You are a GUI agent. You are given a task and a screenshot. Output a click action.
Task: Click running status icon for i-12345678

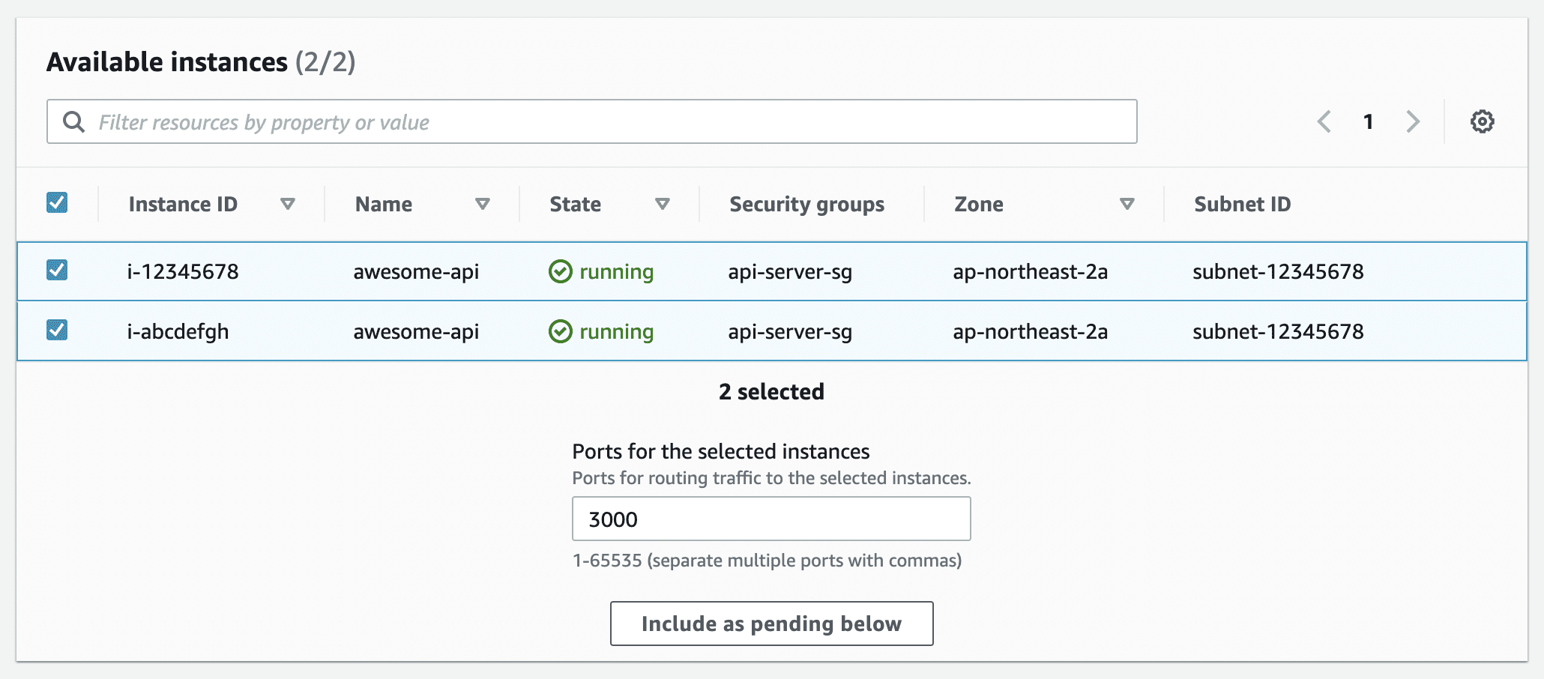coord(560,271)
